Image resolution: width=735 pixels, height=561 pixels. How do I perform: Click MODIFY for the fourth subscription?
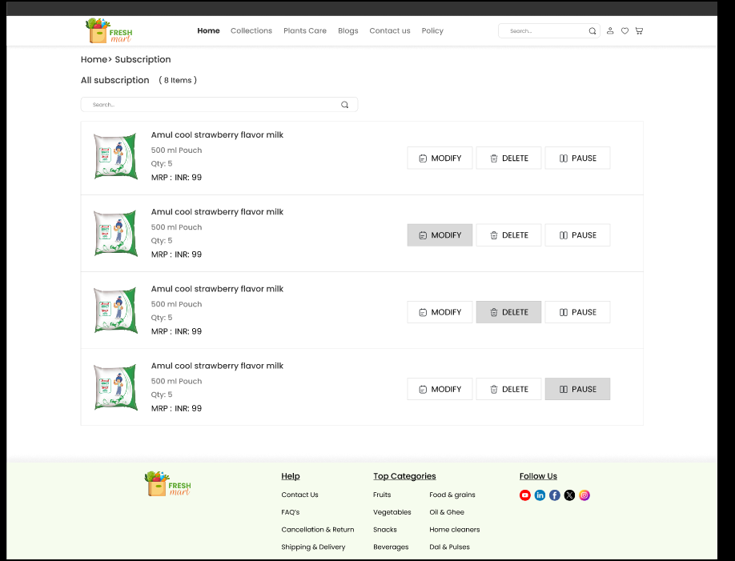pos(440,389)
